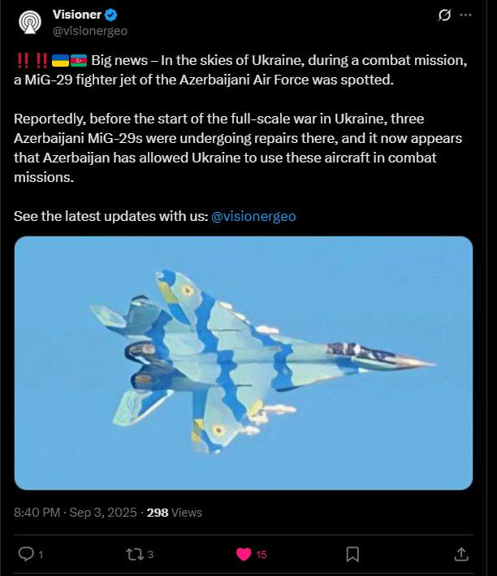Click the reply speech bubble icon
Screen dimensions: 497x576
[26, 553]
